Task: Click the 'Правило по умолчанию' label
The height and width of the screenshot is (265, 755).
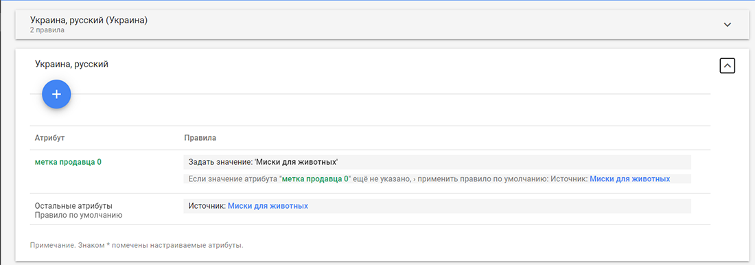Action: click(x=78, y=215)
